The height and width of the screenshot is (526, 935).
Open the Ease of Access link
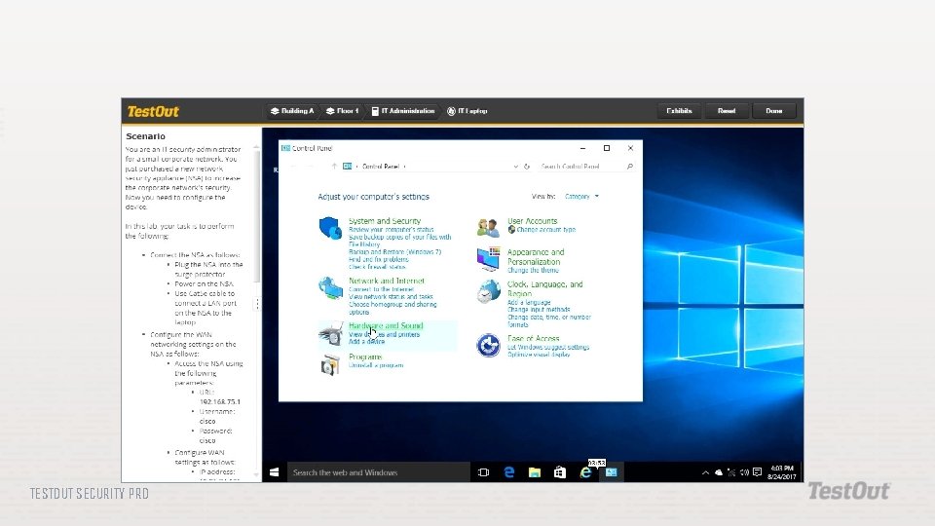click(533, 338)
